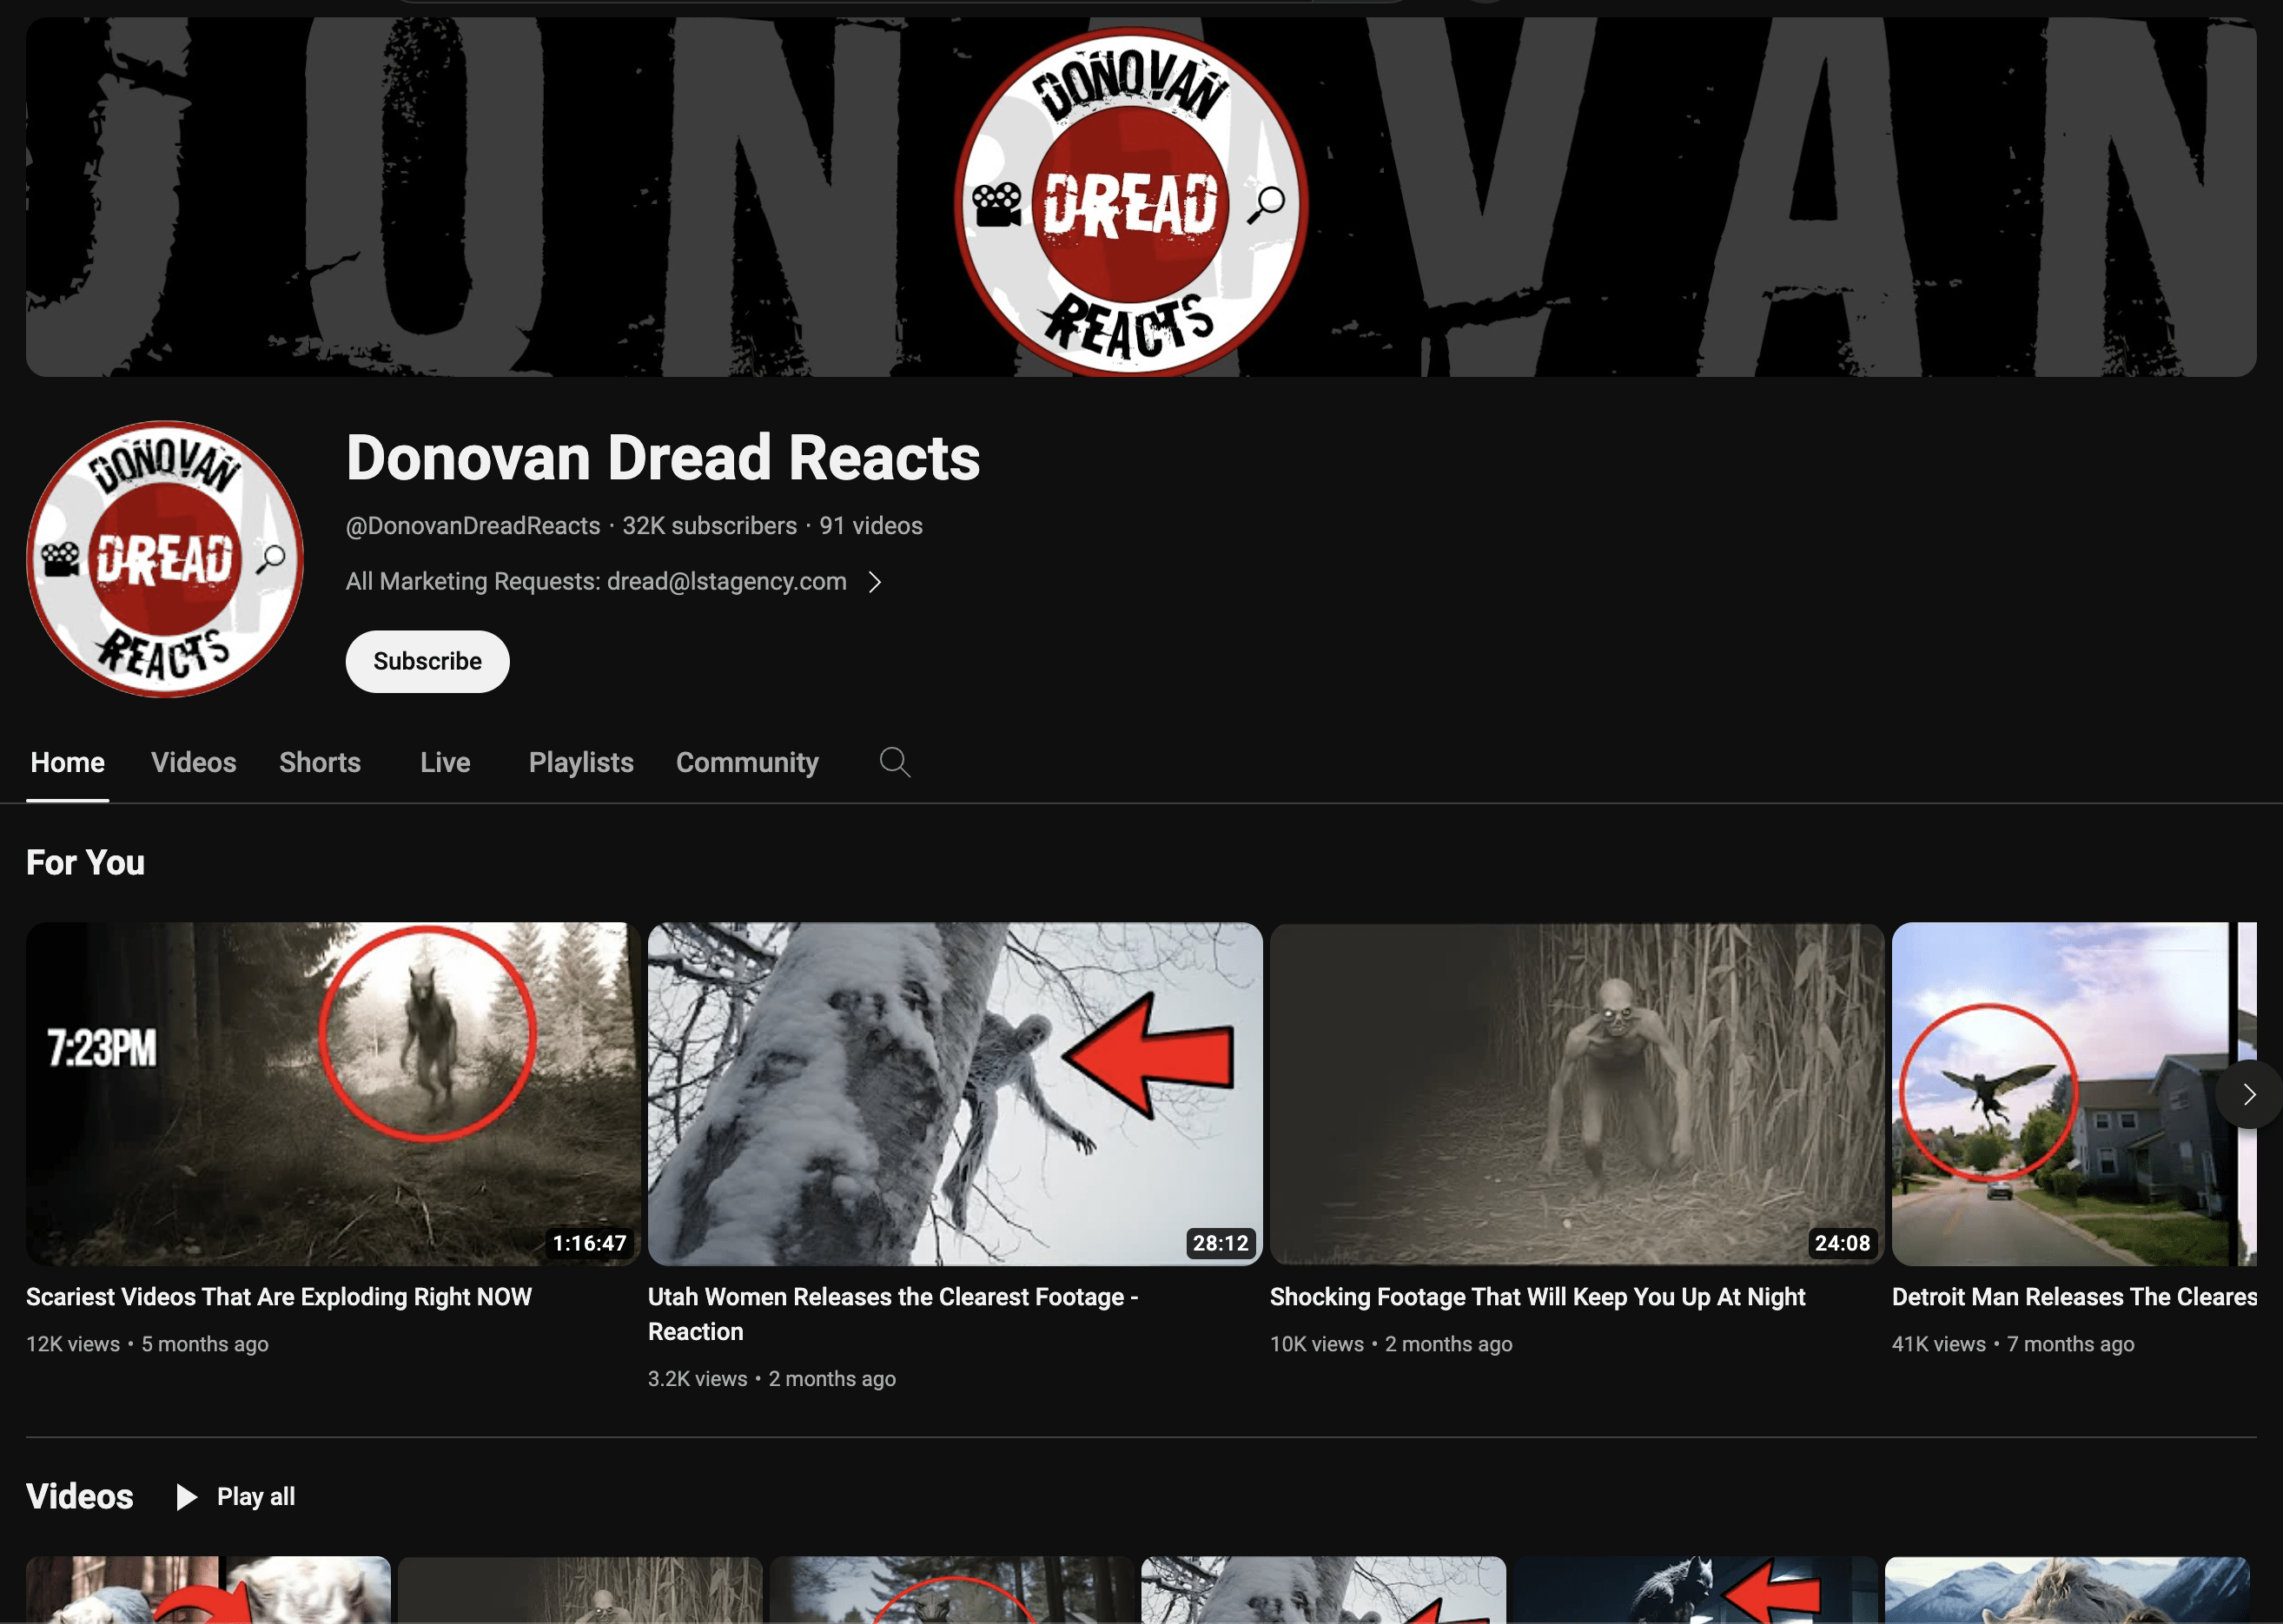Click the Play all link
2283x1624 pixels.
(x=256, y=1496)
